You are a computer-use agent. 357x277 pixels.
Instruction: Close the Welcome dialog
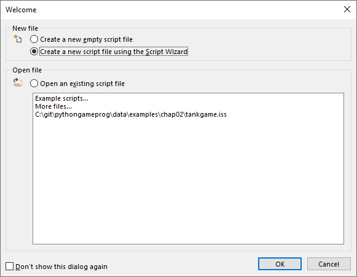coord(347,9)
